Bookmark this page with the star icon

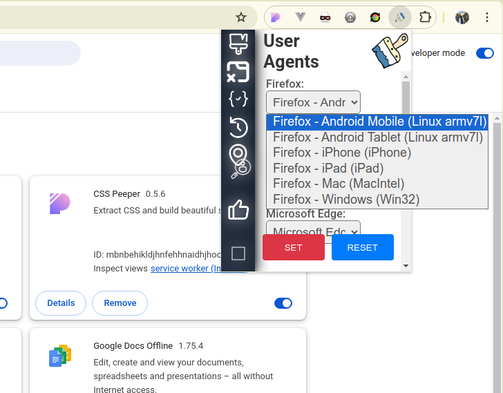coord(241,17)
